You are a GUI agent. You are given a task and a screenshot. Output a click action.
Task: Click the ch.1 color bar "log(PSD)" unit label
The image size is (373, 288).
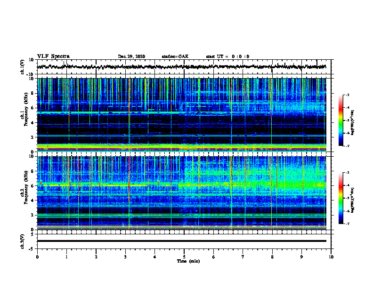click(x=353, y=122)
